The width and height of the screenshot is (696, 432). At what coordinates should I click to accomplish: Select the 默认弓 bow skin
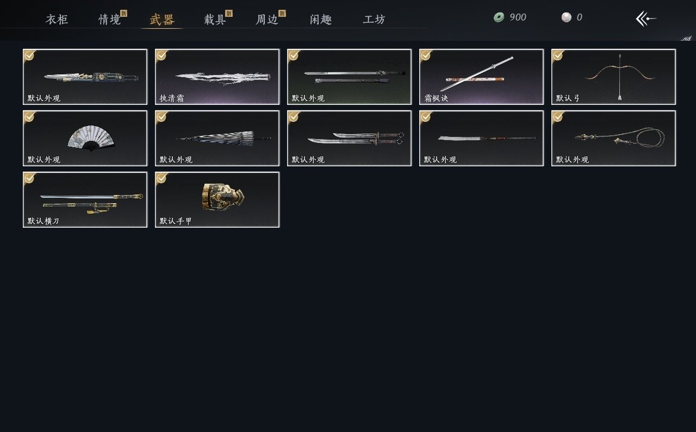(614, 77)
